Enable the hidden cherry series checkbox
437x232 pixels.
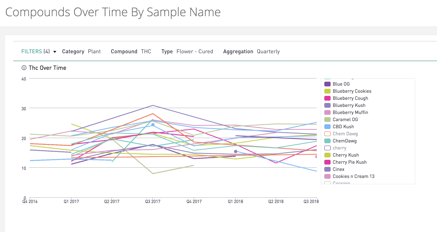point(327,148)
